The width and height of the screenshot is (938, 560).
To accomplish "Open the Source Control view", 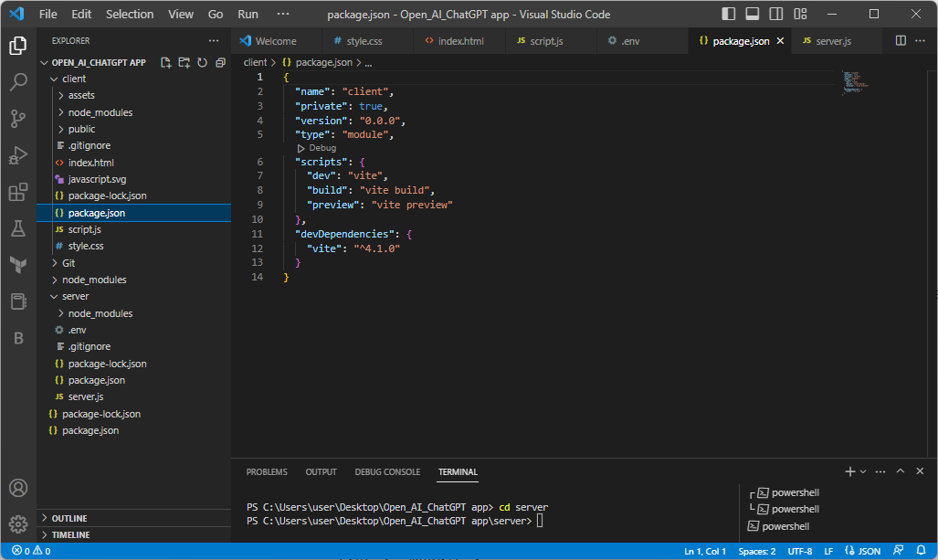I will click(18, 119).
